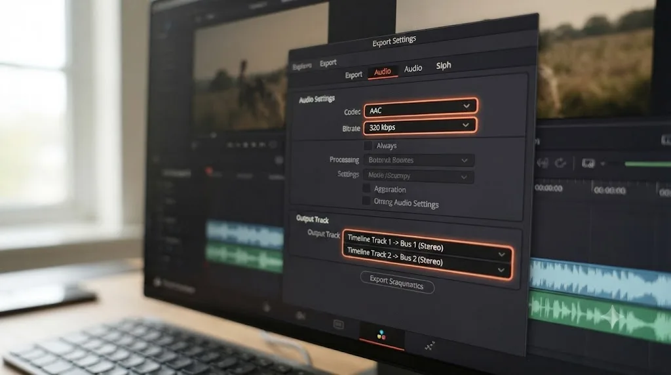Tick the Always checkbox
This screenshot has height=375, width=671.
(368, 146)
